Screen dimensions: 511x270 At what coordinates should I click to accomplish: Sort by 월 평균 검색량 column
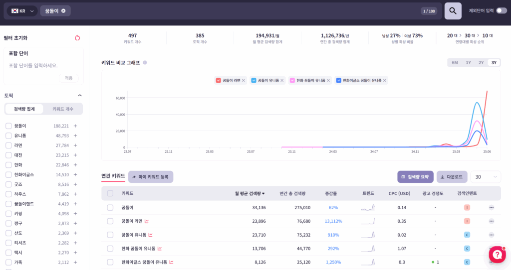coord(250,194)
